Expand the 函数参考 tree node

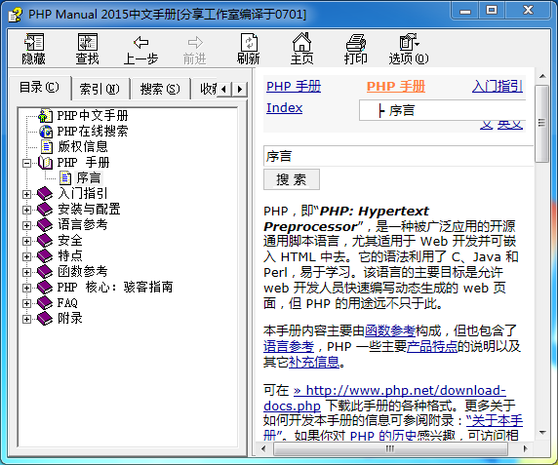[26, 273]
